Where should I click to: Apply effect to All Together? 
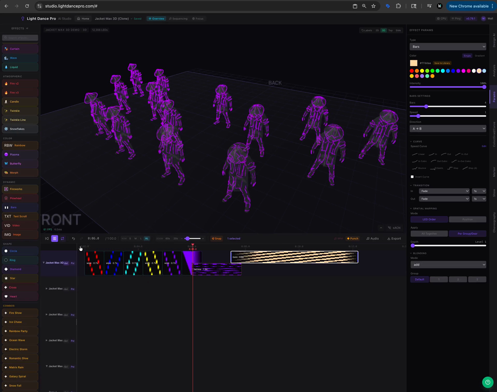point(429,233)
